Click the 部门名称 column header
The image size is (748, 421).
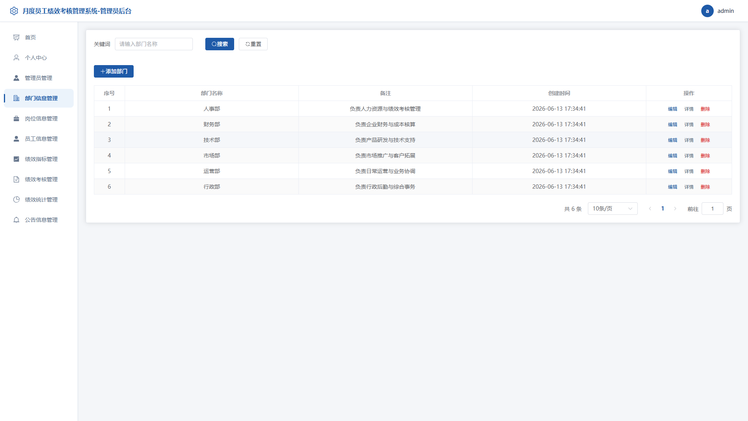point(212,93)
